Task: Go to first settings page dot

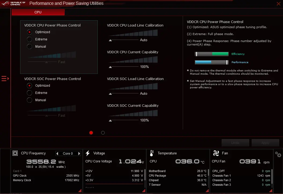Action: point(91,133)
